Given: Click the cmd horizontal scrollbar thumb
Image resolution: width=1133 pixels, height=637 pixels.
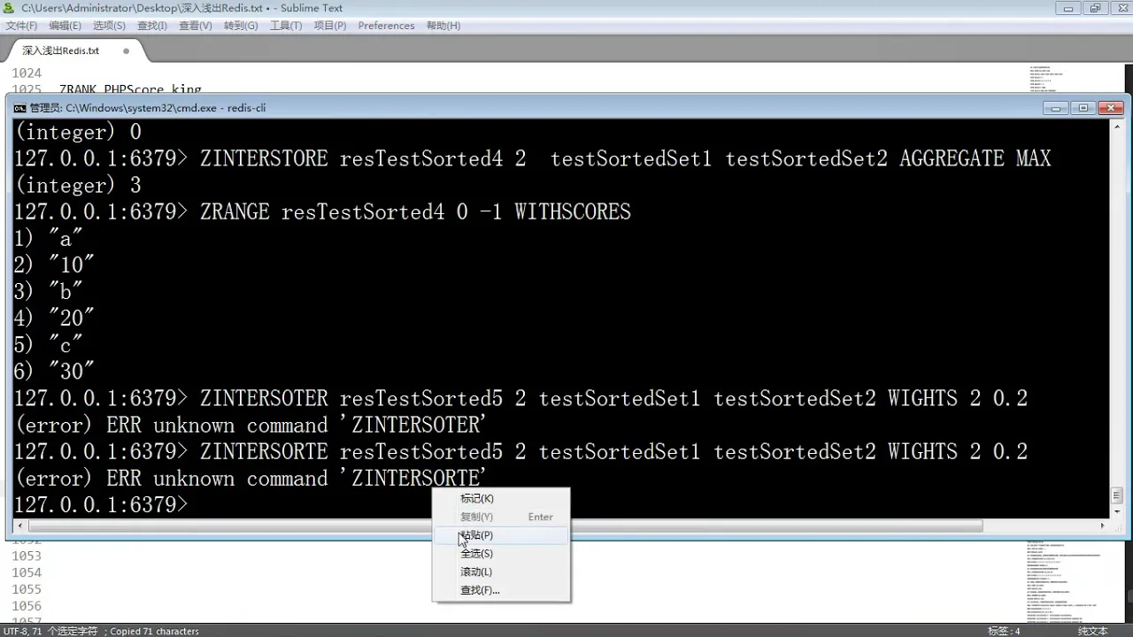Looking at the screenshot, I should tap(505, 526).
